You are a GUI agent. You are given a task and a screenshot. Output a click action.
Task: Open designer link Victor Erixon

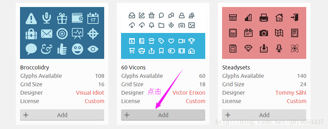click(x=189, y=93)
